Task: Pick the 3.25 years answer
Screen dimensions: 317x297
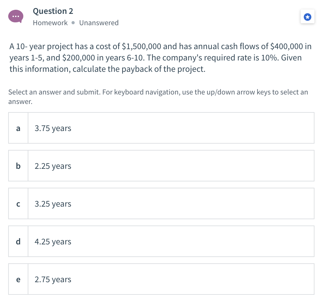Action: [x=53, y=204]
